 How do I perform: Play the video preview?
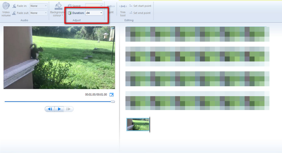coord(59,109)
